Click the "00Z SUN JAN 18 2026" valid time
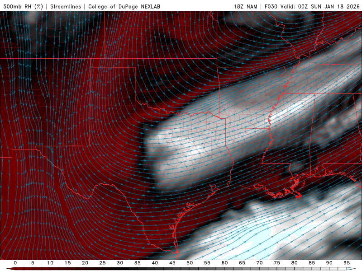The image size is (362, 271). coord(329,6)
